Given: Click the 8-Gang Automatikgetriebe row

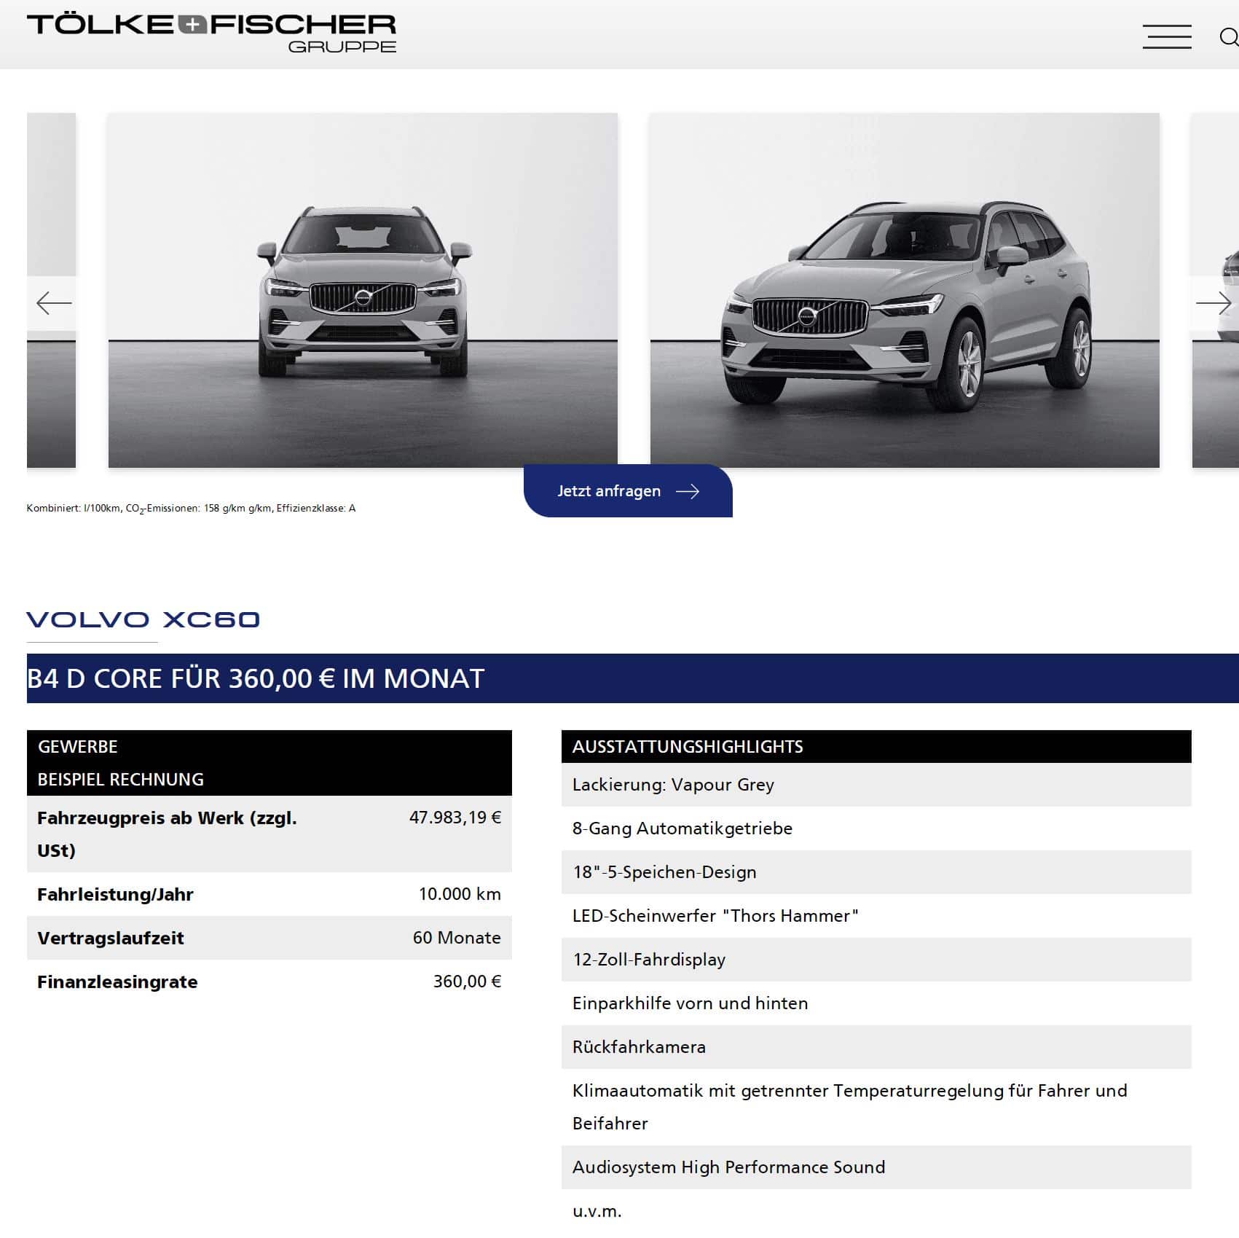Looking at the screenshot, I should (876, 828).
